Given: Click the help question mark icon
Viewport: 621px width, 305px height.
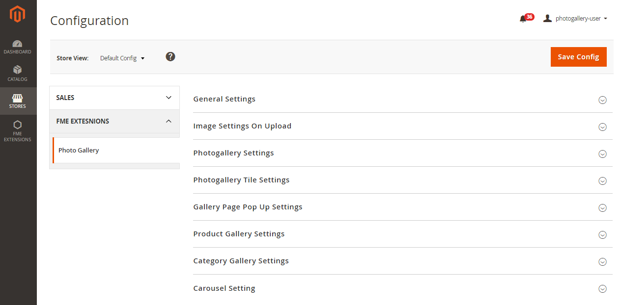Looking at the screenshot, I should 170,57.
